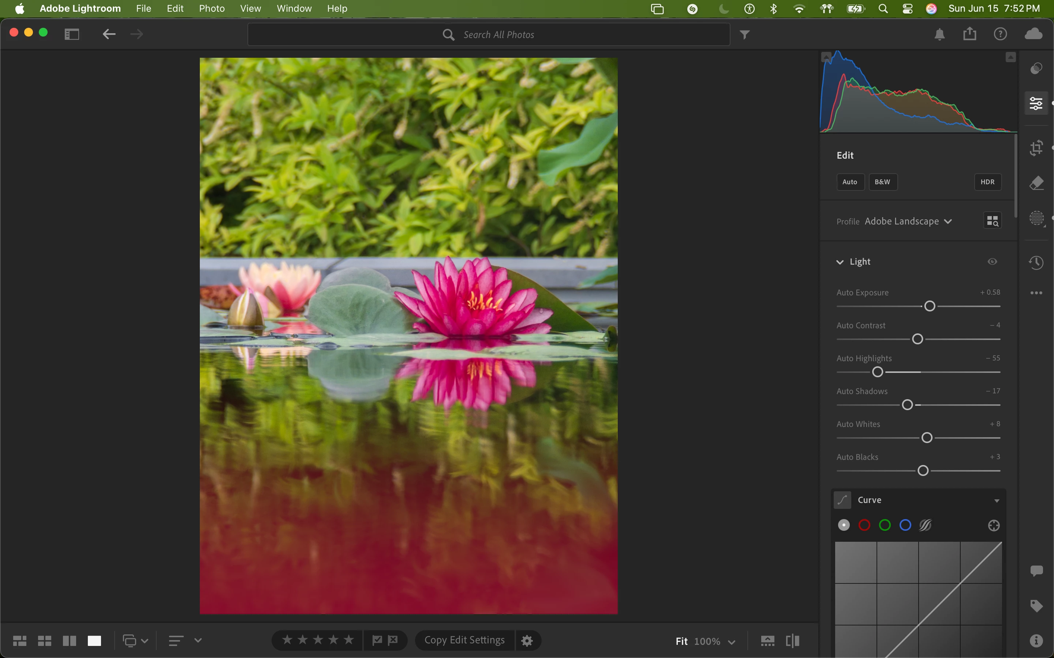The height and width of the screenshot is (658, 1054).
Task: Select the blue channel curve
Action: [x=905, y=525]
